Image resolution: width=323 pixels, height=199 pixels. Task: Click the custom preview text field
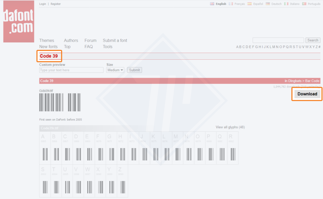[71, 70]
